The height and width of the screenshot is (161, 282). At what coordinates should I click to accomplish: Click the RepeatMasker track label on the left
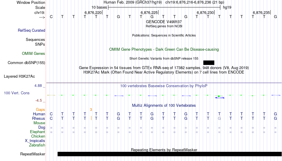(33, 154)
